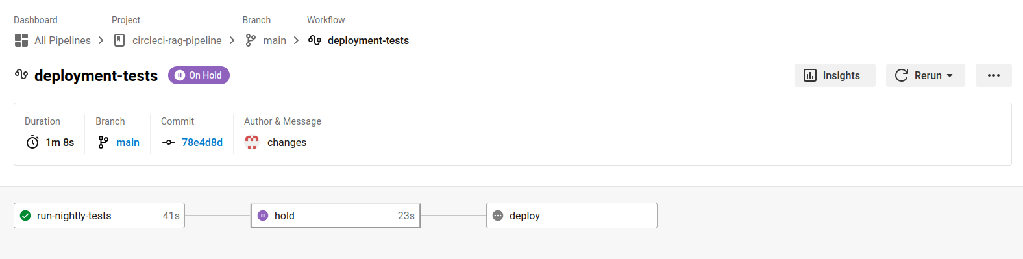Expand chevron after All Pipelines breadcrumb
The height and width of the screenshot is (259, 1023).
[101, 40]
